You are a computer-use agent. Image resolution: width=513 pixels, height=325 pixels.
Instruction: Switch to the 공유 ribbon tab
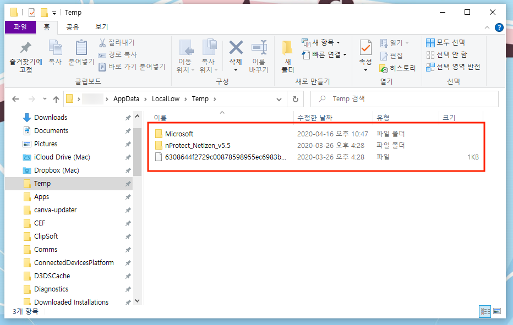pyautogui.click(x=73, y=27)
